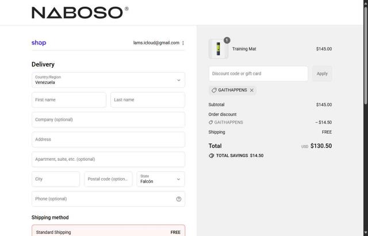Focus the First name field
Screen dimensions: 368x236
coord(69,100)
